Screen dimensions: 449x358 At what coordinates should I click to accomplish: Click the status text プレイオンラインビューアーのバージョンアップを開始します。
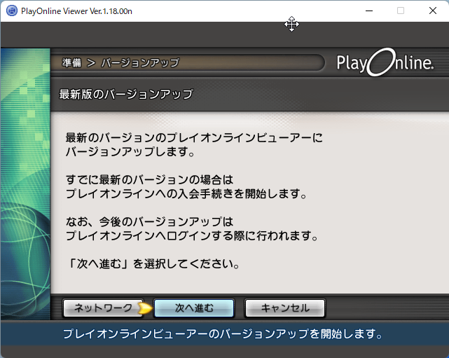click(x=223, y=334)
